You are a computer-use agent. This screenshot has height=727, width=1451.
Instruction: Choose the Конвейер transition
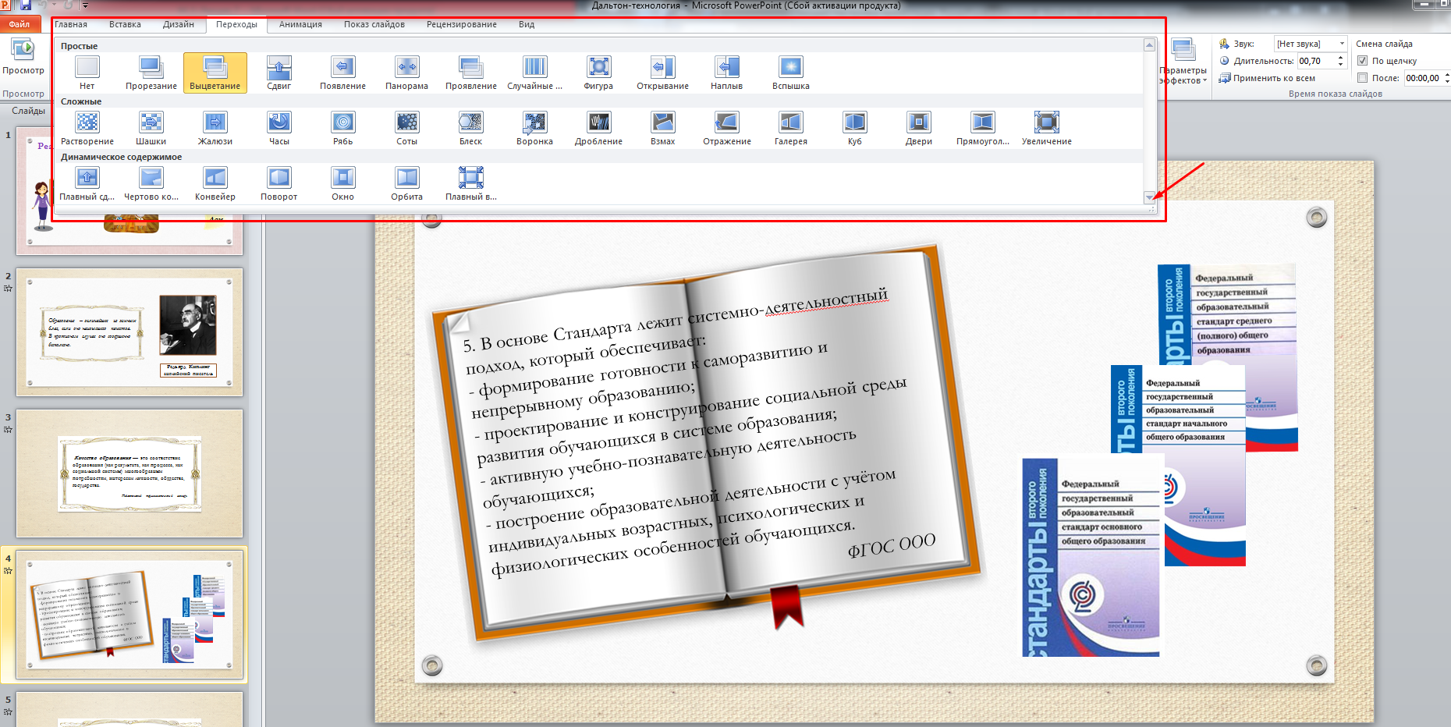tap(215, 184)
